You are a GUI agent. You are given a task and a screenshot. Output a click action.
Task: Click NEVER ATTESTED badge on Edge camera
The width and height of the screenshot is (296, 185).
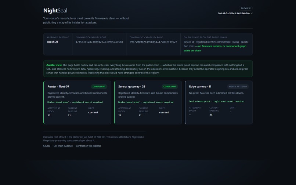pos(238,87)
